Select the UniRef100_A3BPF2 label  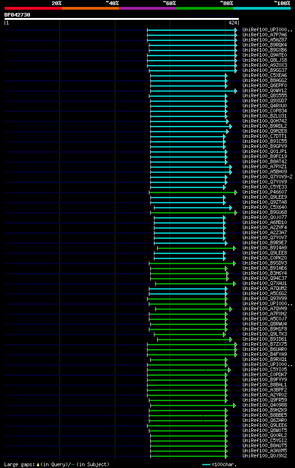coord(265,390)
